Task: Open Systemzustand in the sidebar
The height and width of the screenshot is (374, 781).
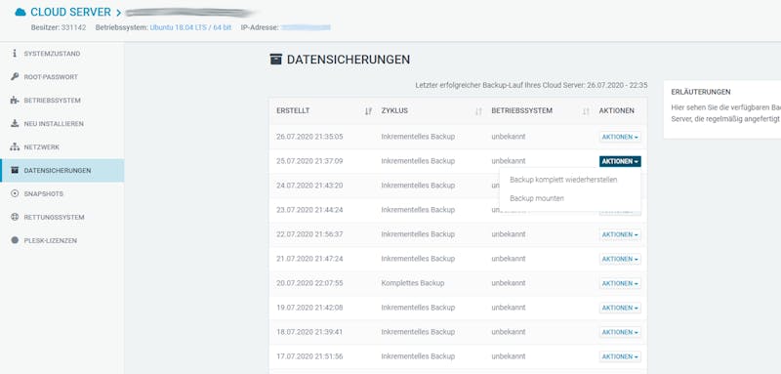Action: [62, 54]
